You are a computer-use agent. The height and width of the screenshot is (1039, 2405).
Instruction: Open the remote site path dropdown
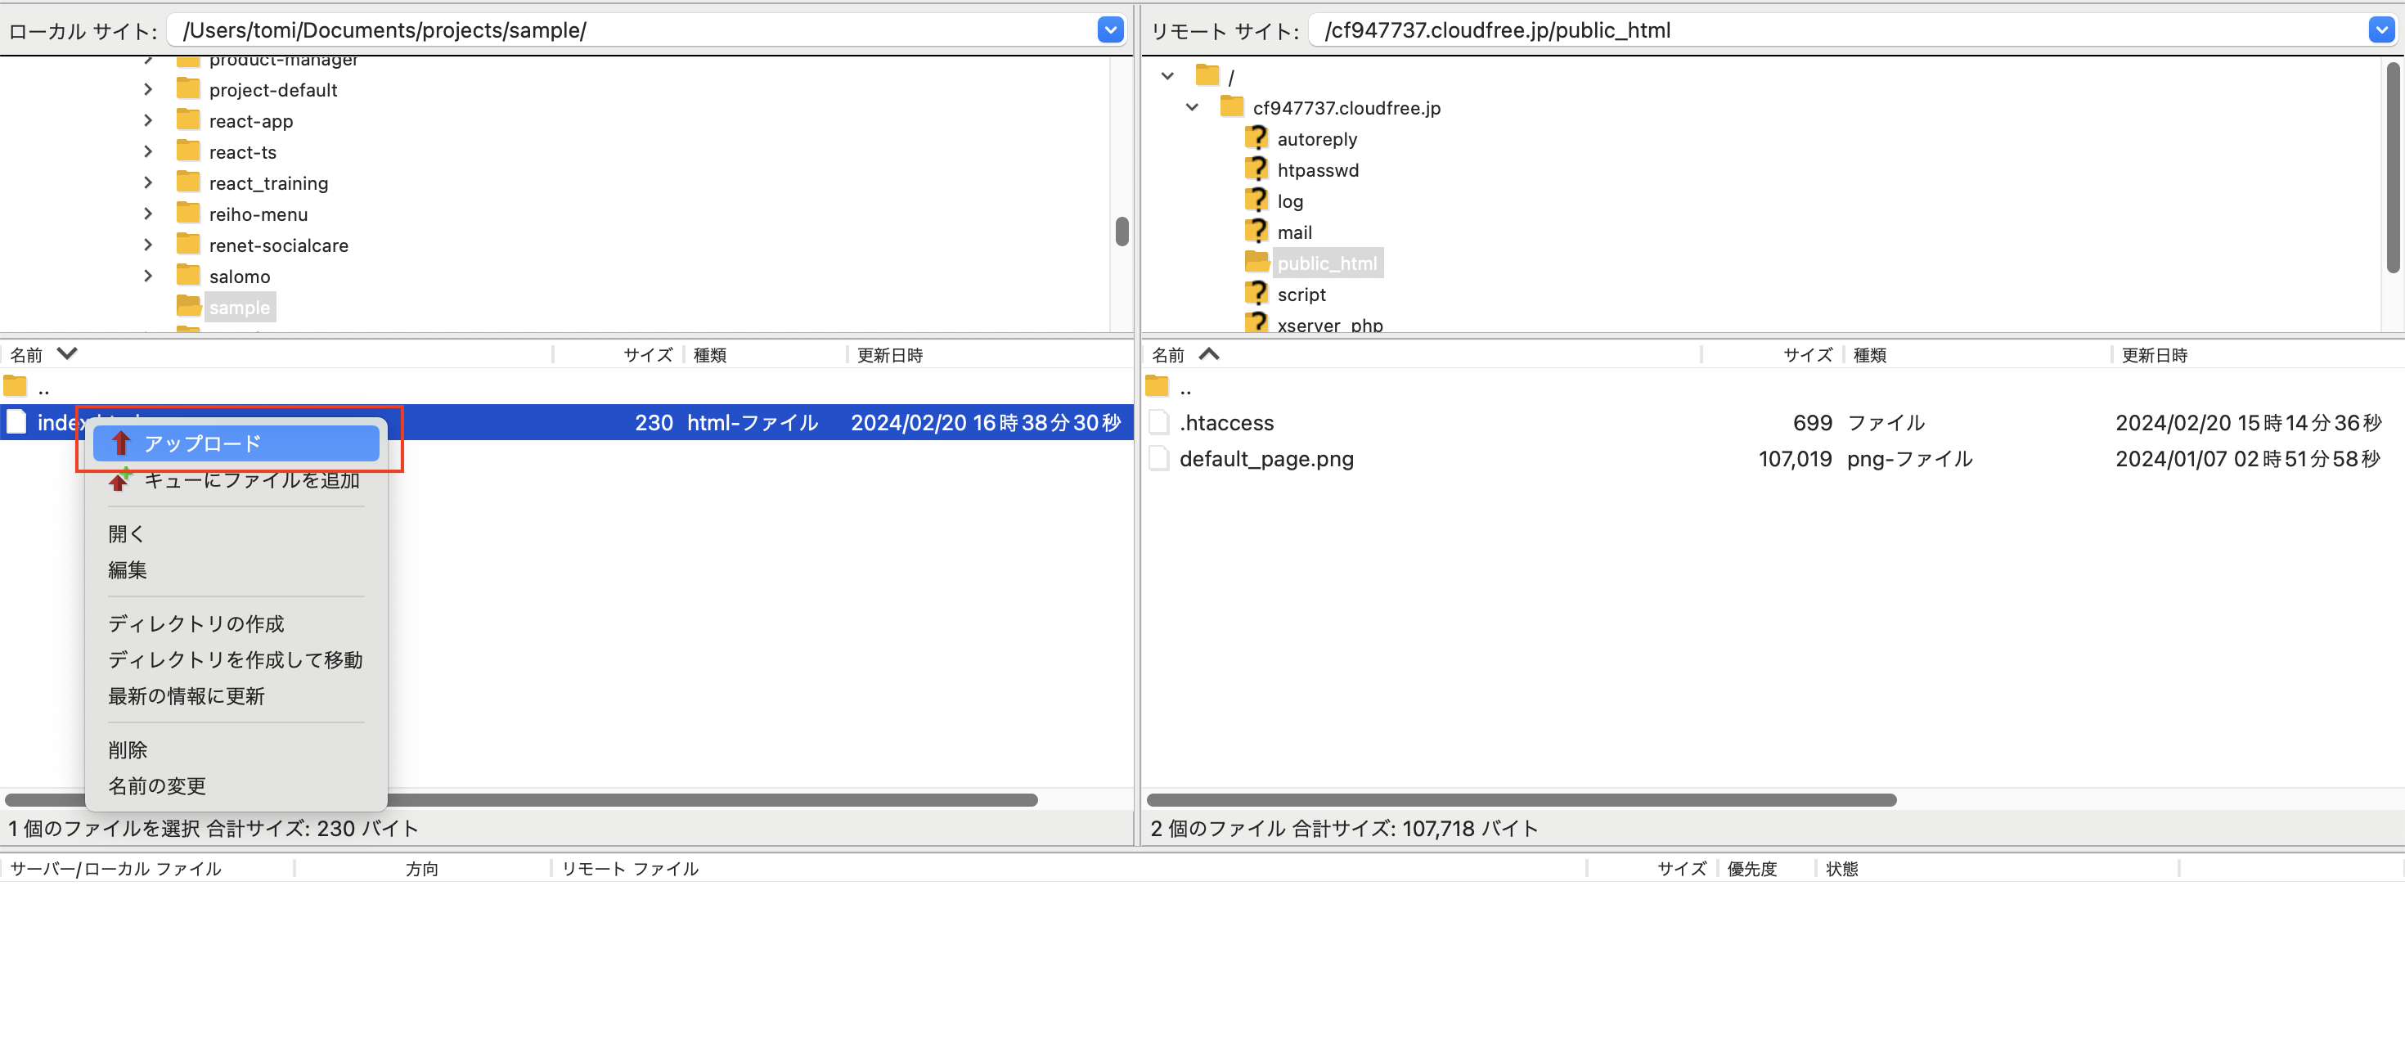click(2380, 30)
